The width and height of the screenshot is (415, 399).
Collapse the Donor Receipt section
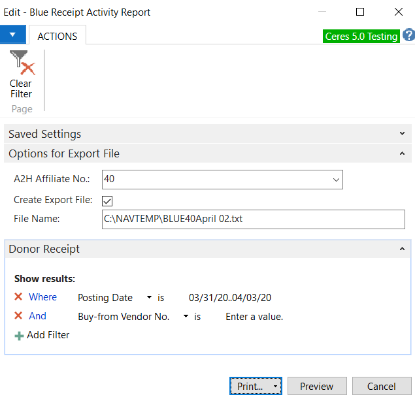click(x=401, y=249)
